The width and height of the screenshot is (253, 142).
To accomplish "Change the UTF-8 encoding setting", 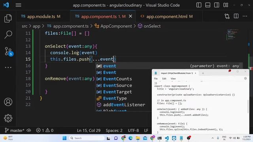I will tap(133, 130).
